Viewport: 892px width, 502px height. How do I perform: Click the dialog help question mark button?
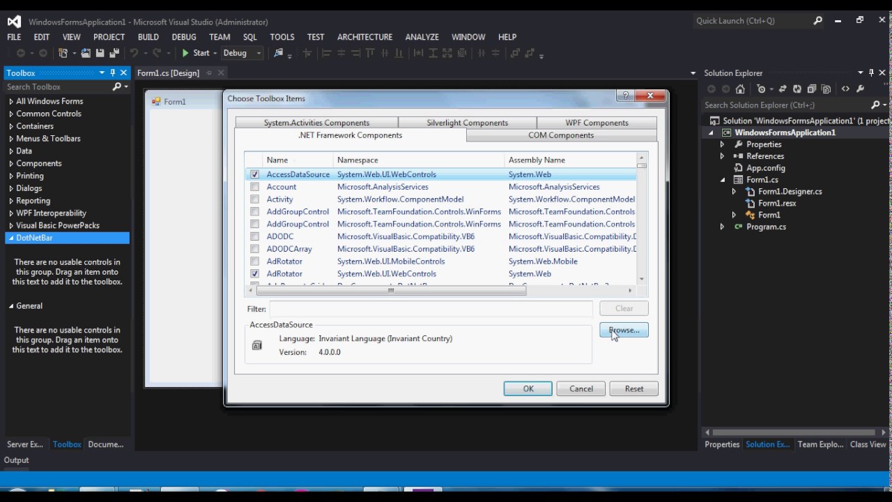click(625, 96)
